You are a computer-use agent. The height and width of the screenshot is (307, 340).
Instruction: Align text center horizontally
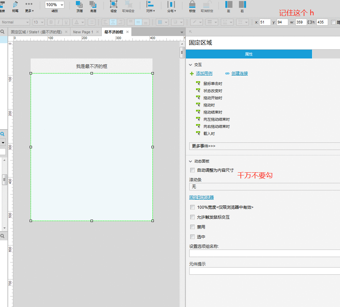point(113,22)
